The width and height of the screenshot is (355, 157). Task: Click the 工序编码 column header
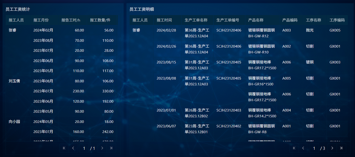tap(337, 20)
